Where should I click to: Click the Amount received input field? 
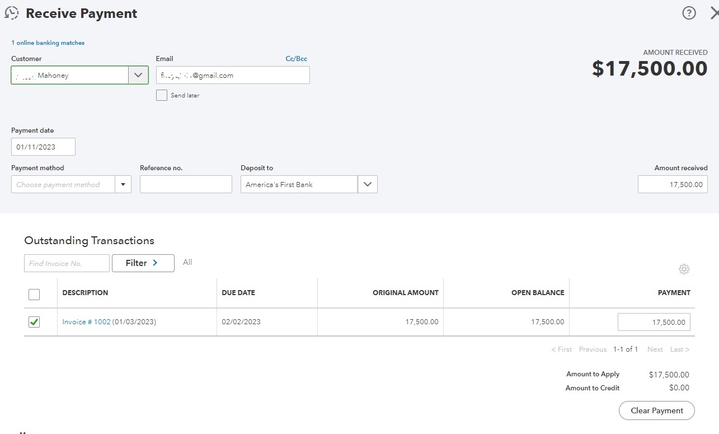pyautogui.click(x=673, y=185)
